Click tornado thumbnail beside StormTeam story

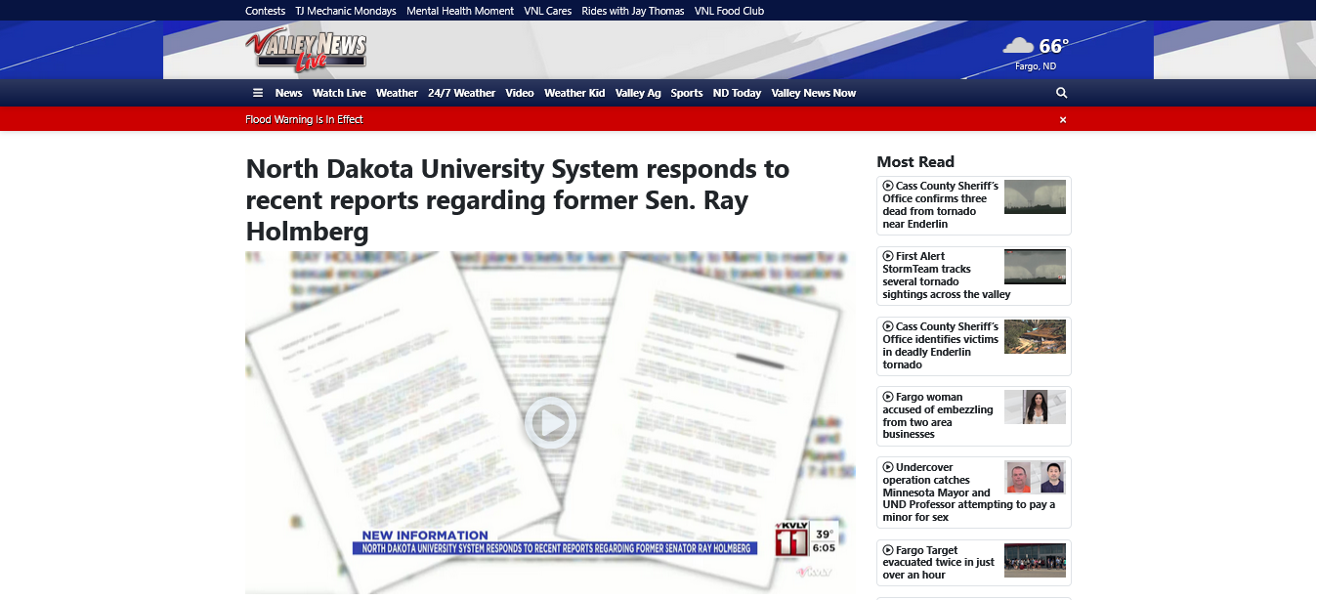[1035, 267]
